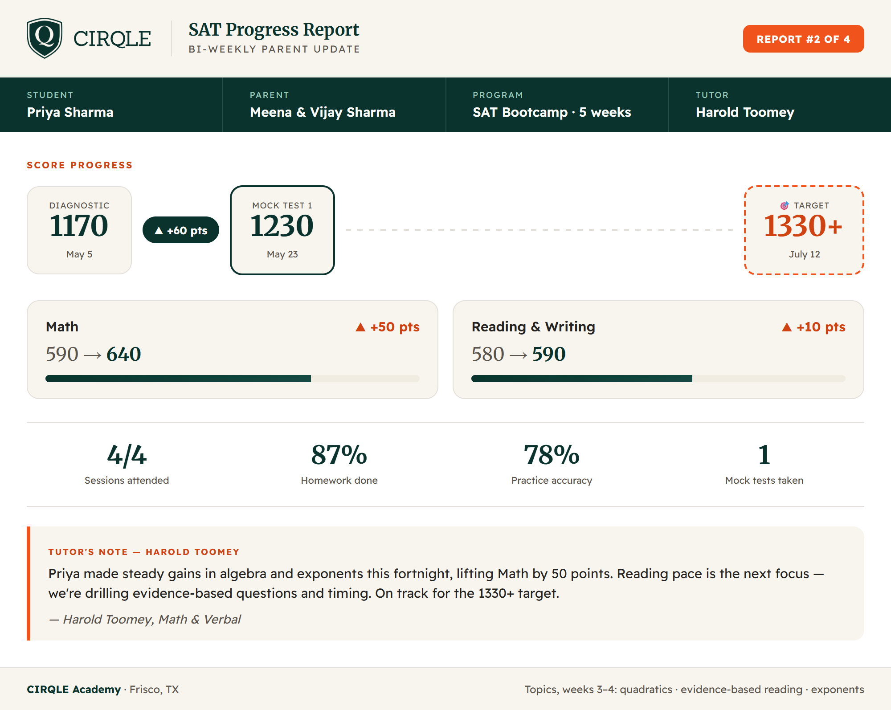Click the SAT Progress Report title
Image resolution: width=891 pixels, height=710 pixels.
pos(274,30)
